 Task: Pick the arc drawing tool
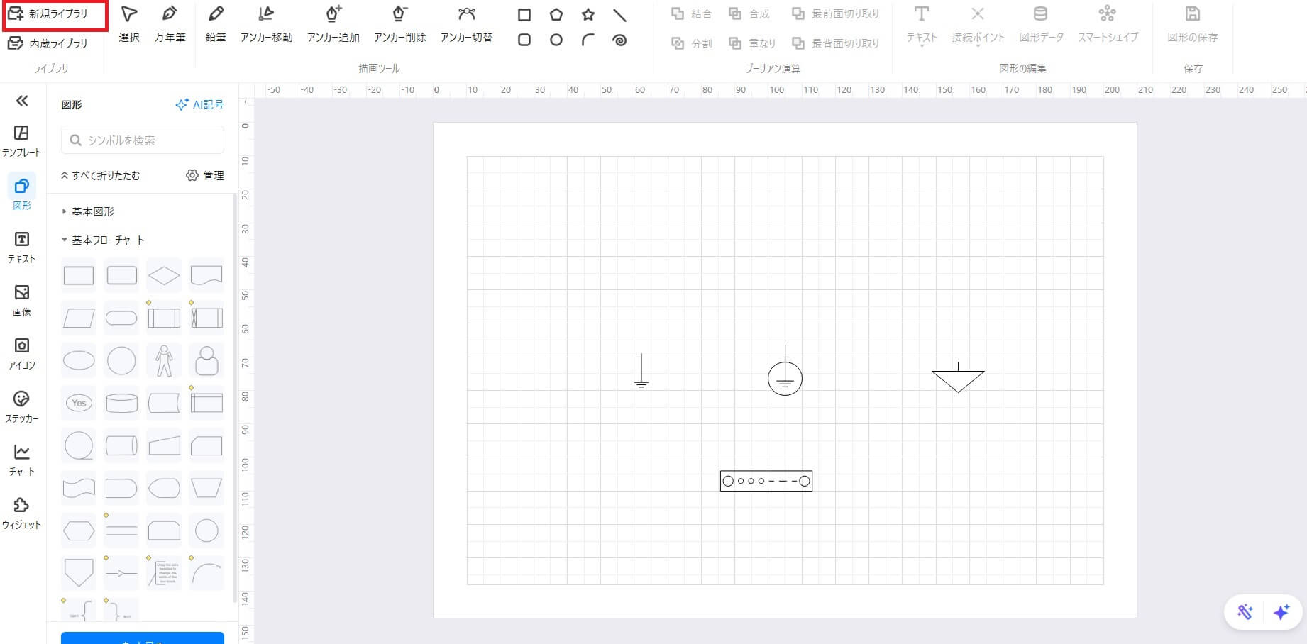pos(588,40)
